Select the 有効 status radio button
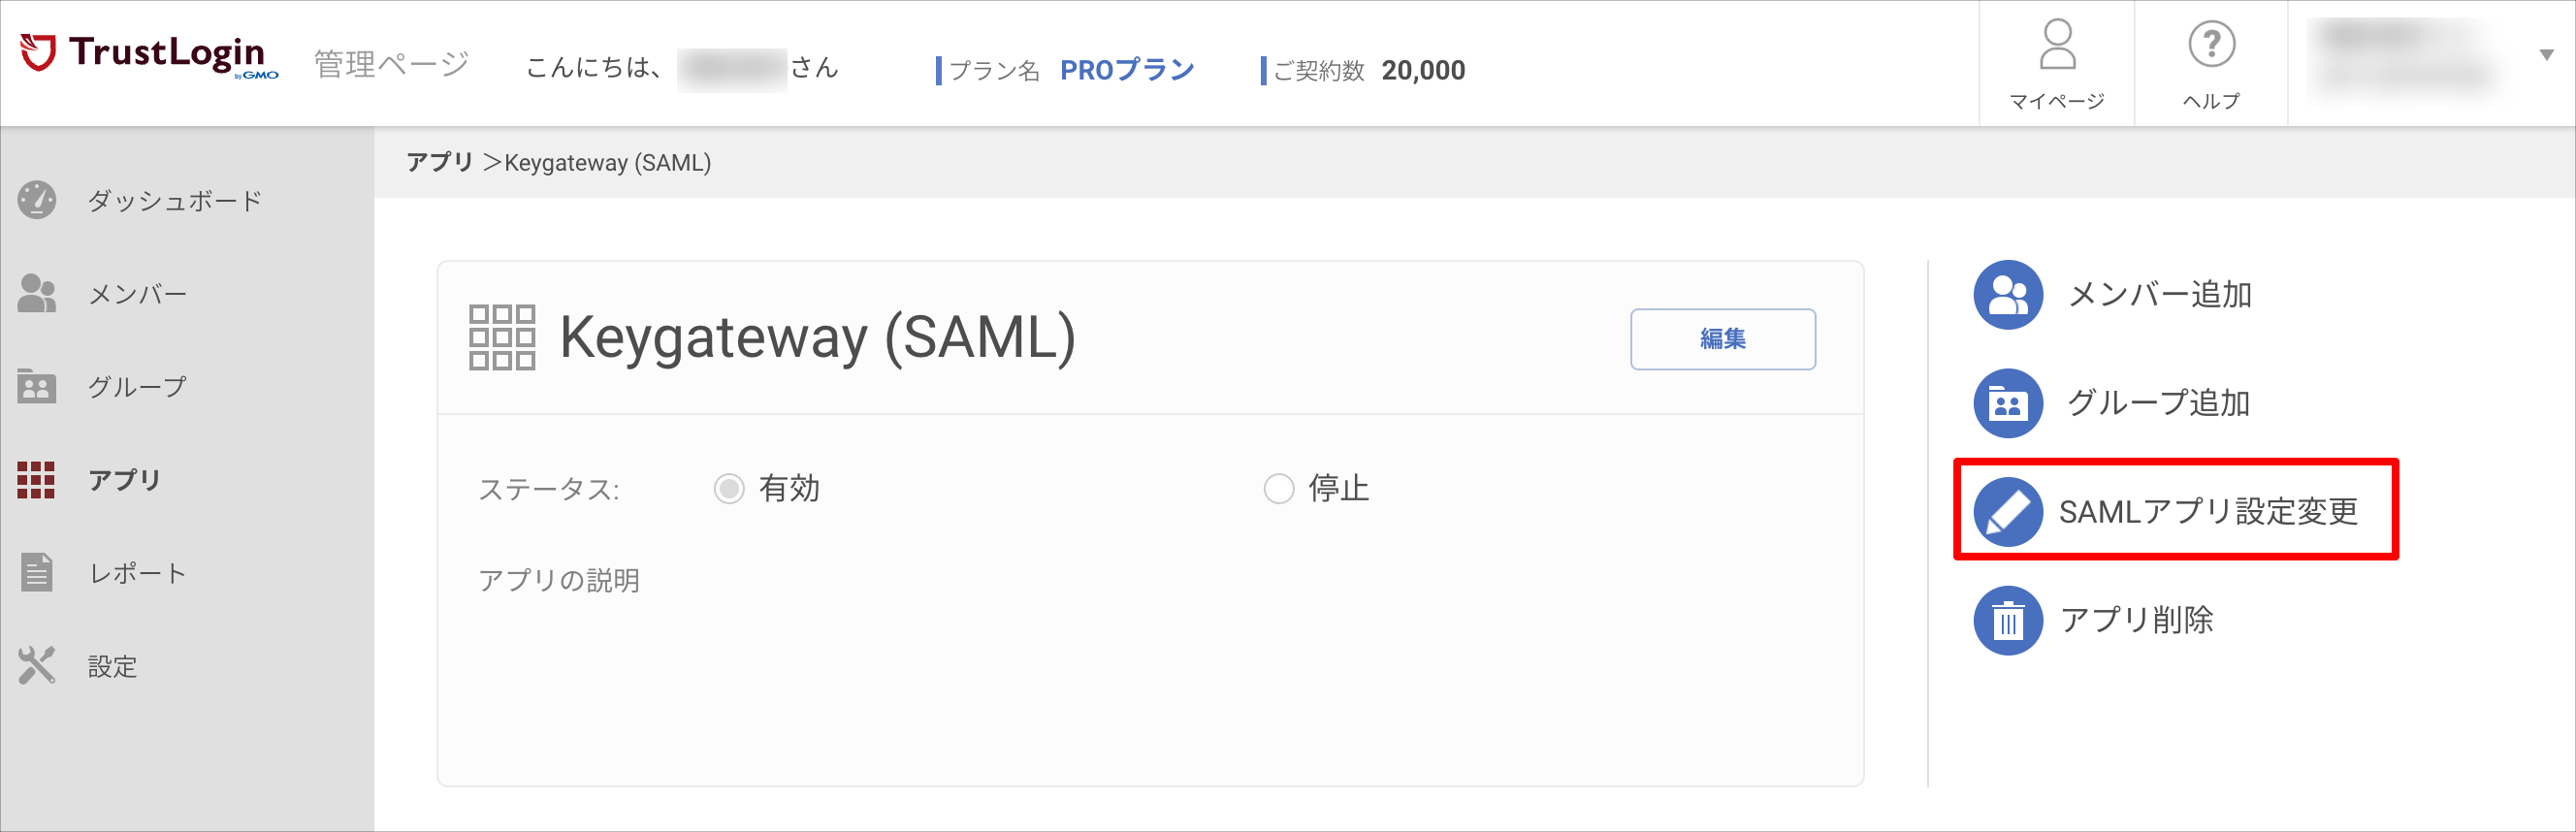The image size is (2576, 832). pyautogui.click(x=729, y=489)
